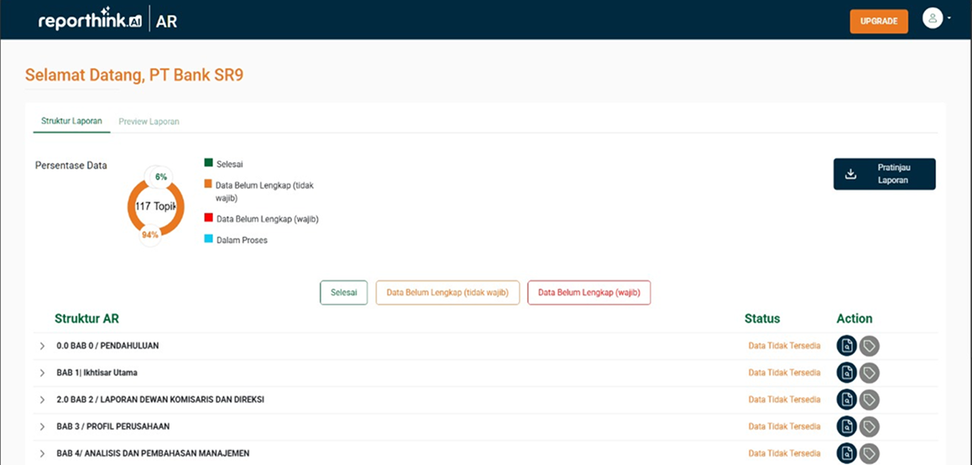Image resolution: width=972 pixels, height=465 pixels.
Task: Toggle the green Selesai filter button
Action: (343, 293)
